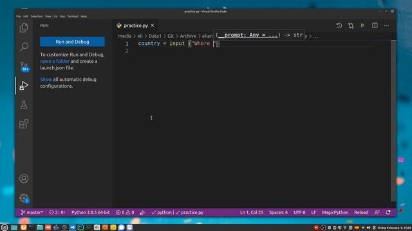Change end of line sequence LF
Screen dimensions: 412x231
[314, 212]
